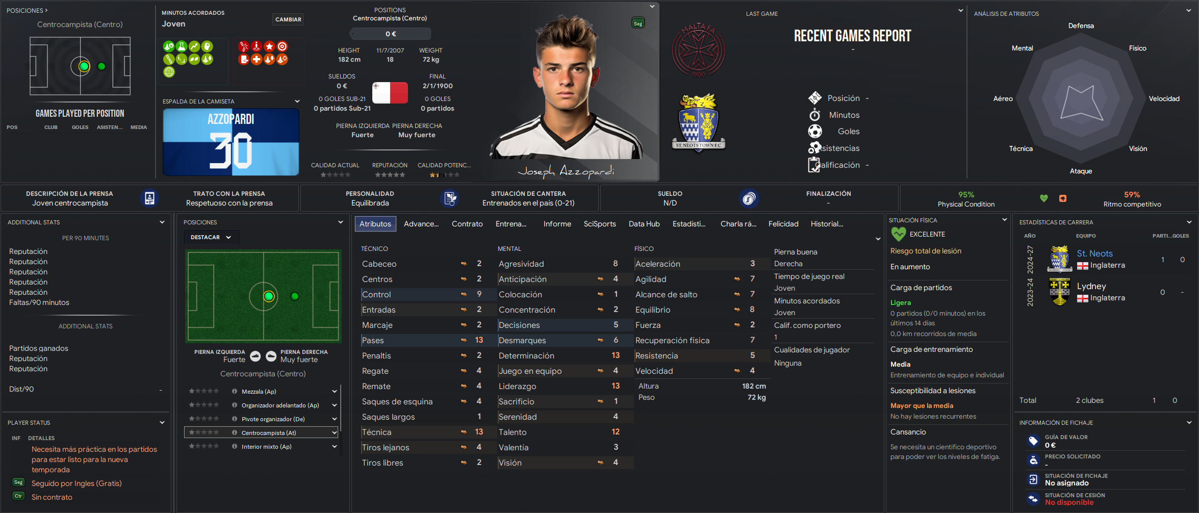Open the St. Neots club link
The height and width of the screenshot is (513, 1199).
tap(1094, 253)
